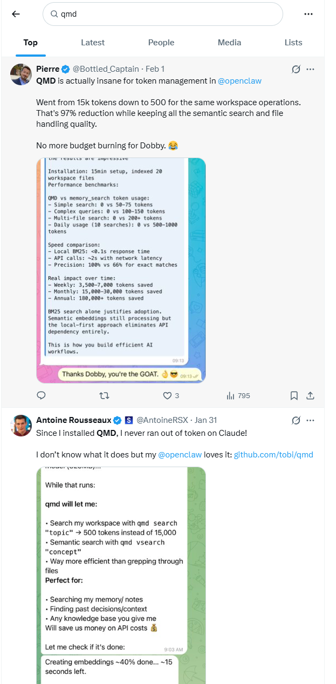This screenshot has height=684, width=336.
Task: Open Pierre's profile avatar
Action: 21,74
